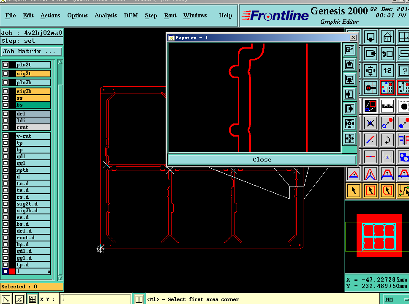
Task: Click the rotate arrow icon
Action: (x=387, y=140)
